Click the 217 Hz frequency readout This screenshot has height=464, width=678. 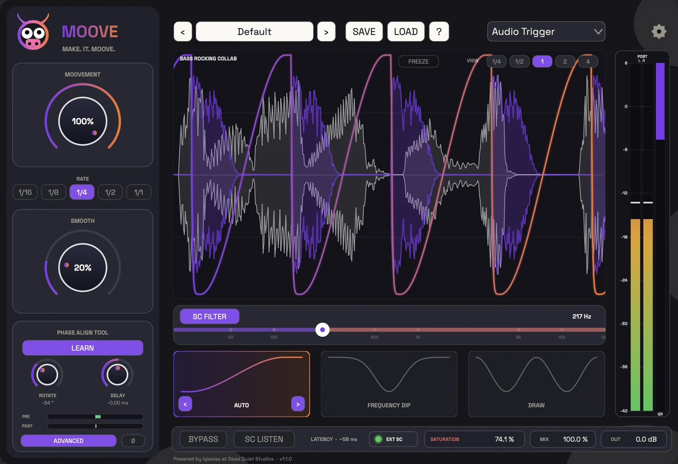(582, 317)
